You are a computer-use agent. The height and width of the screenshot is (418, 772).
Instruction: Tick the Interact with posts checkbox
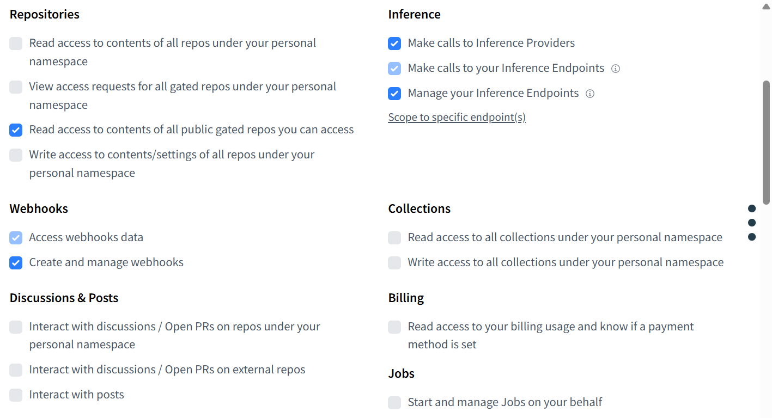click(16, 395)
